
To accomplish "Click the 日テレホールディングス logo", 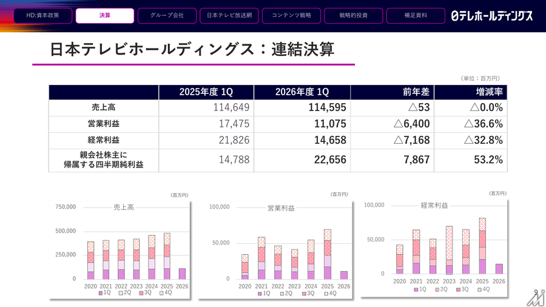I will 491,16.
